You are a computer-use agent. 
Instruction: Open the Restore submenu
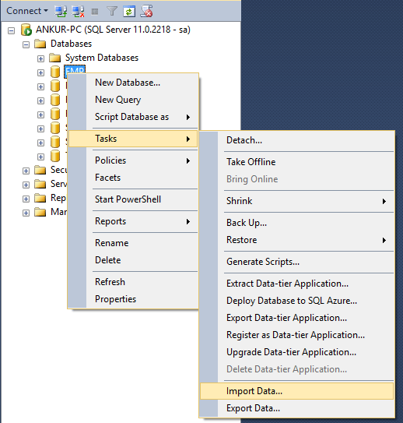(297, 240)
